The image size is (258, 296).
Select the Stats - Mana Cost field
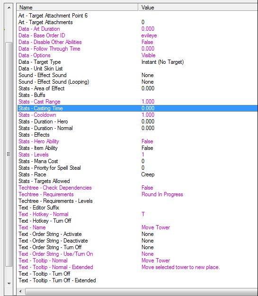[137, 161]
